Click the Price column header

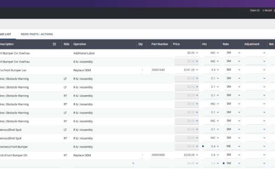176,44
